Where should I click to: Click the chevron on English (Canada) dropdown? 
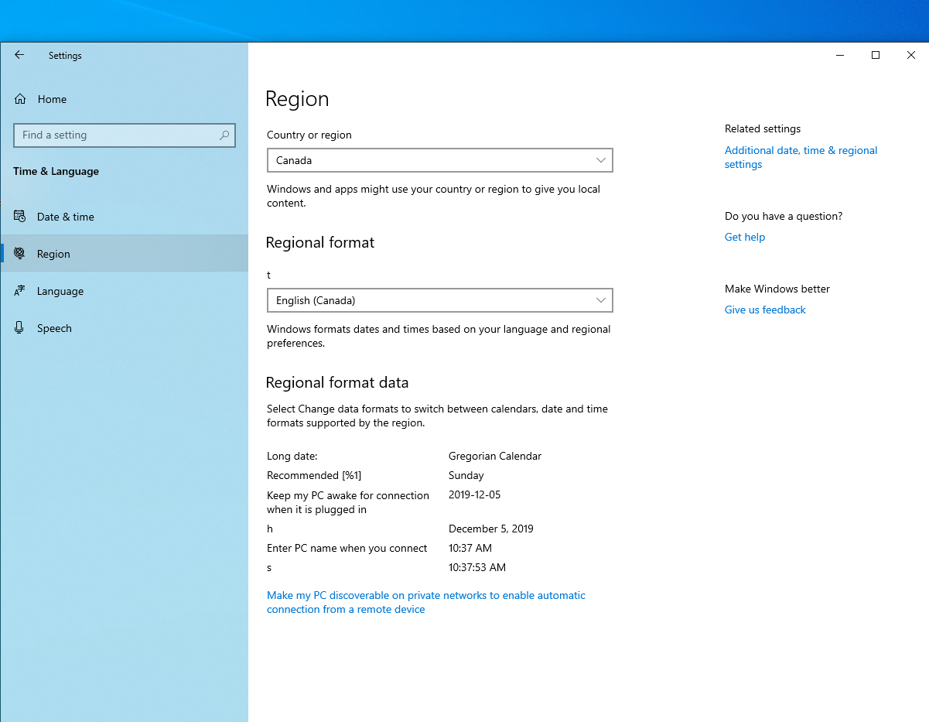coord(601,300)
